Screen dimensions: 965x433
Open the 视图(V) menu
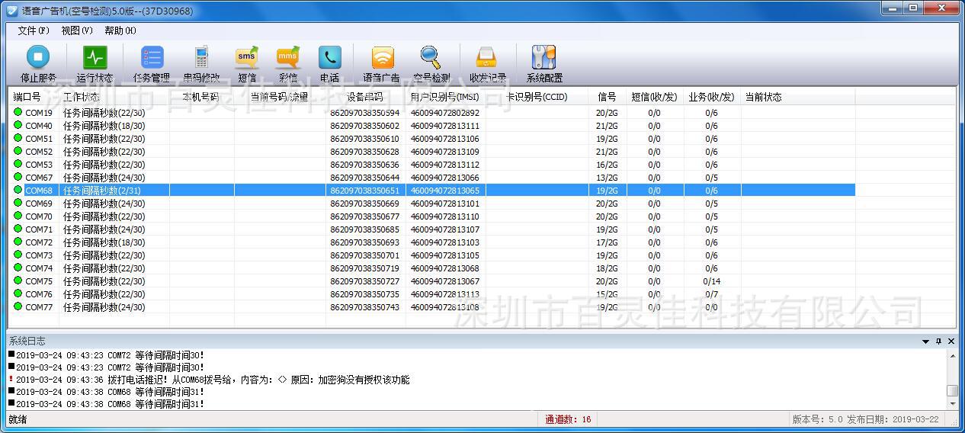point(77,30)
